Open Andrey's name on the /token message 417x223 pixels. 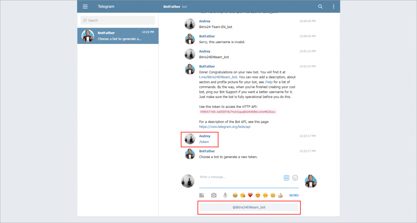(205, 136)
